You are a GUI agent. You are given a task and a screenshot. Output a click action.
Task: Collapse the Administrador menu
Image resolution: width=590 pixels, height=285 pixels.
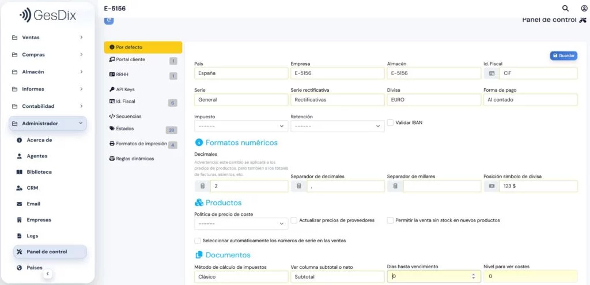pos(48,123)
